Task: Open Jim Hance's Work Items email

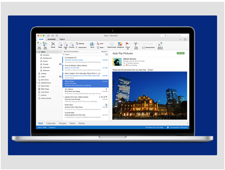Action: (x=85, y=91)
